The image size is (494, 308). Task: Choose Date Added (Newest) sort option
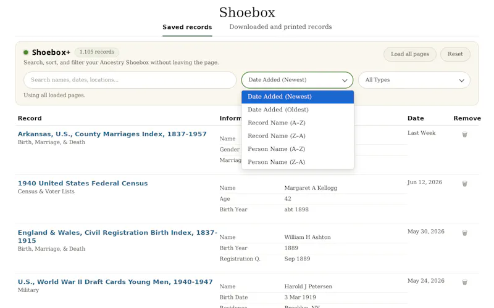(x=298, y=97)
